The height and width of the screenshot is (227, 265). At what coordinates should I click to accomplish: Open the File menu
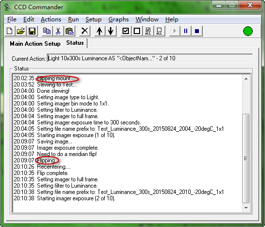12,19
